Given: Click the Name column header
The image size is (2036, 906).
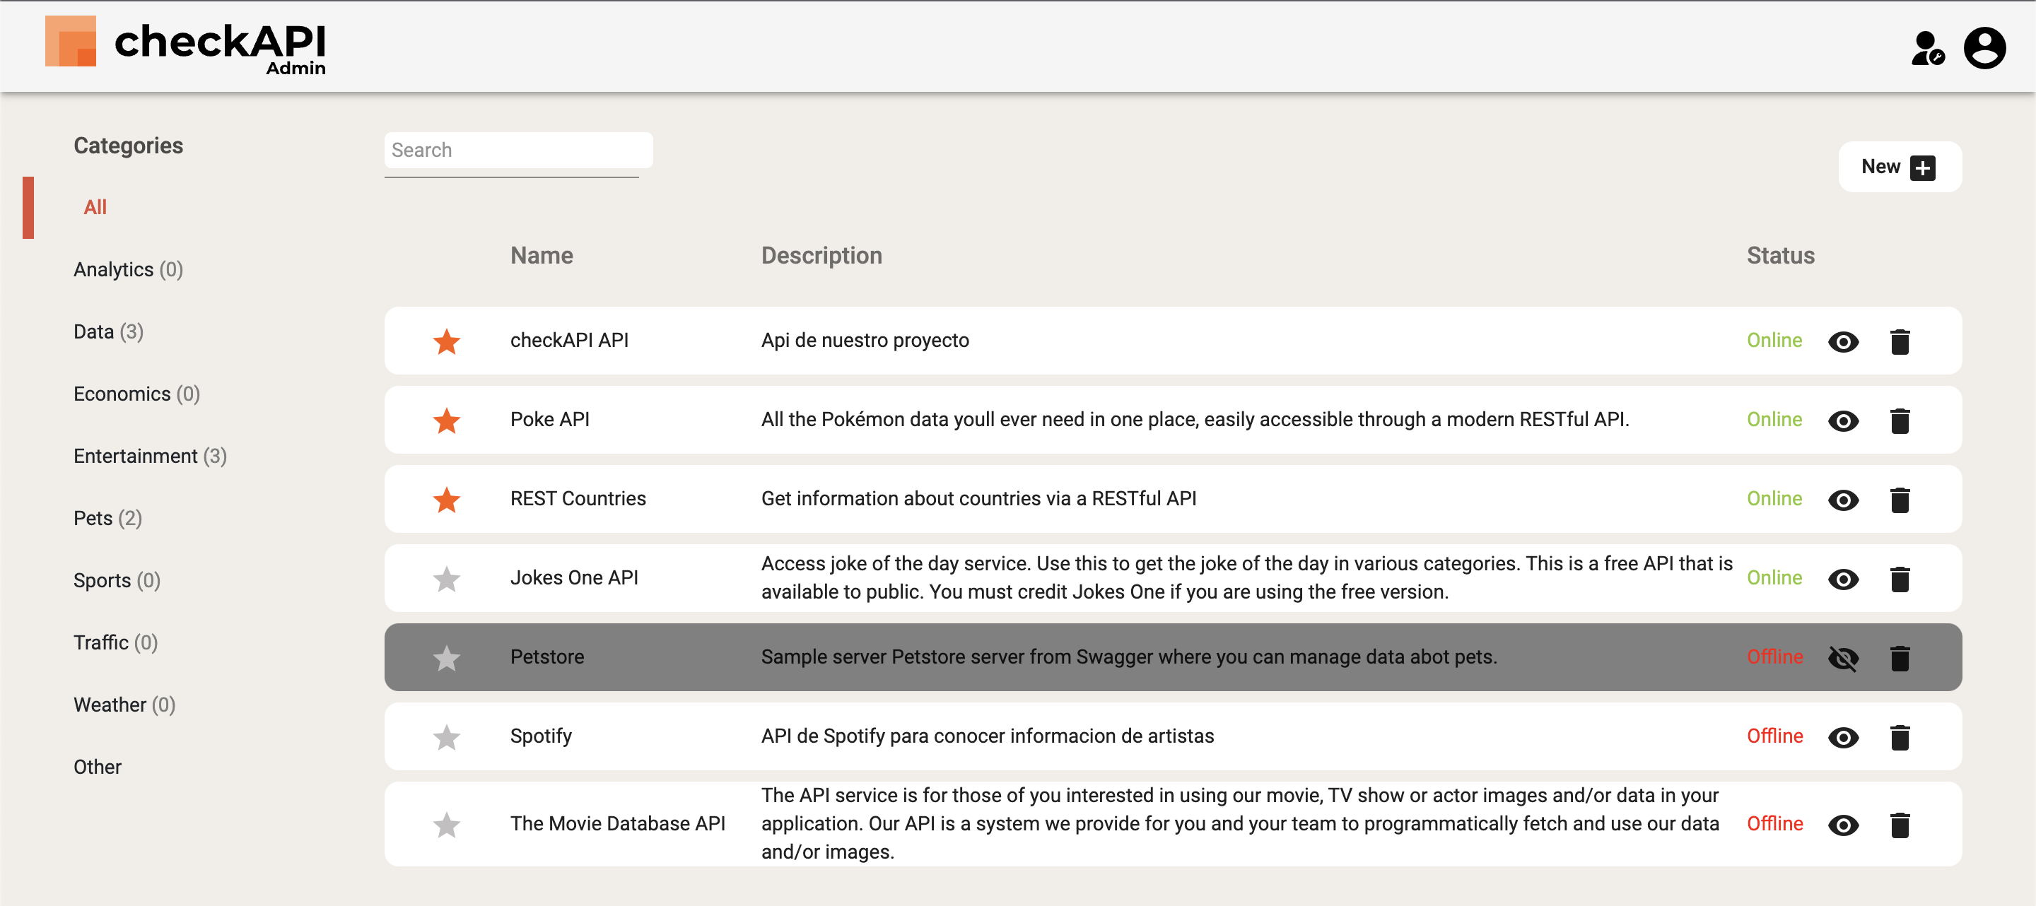Looking at the screenshot, I should [542, 255].
